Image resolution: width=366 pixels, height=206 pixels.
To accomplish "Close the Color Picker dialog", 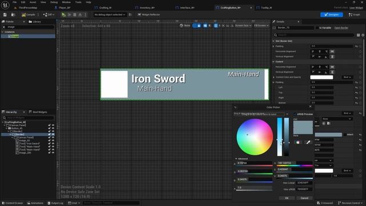I will (x=310, y=106).
